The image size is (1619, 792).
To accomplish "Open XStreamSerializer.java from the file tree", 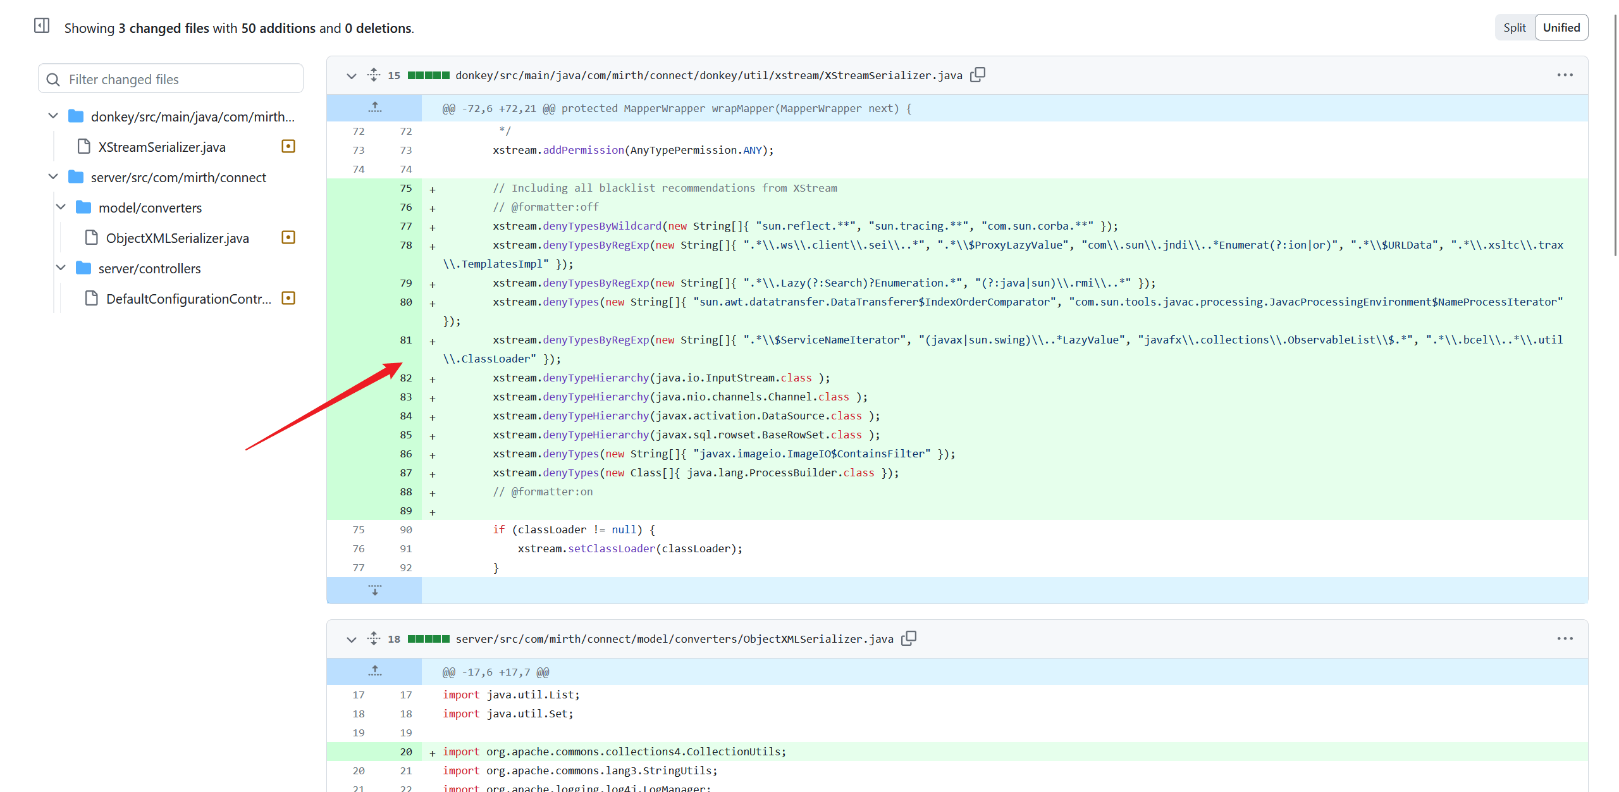I will [x=162, y=147].
